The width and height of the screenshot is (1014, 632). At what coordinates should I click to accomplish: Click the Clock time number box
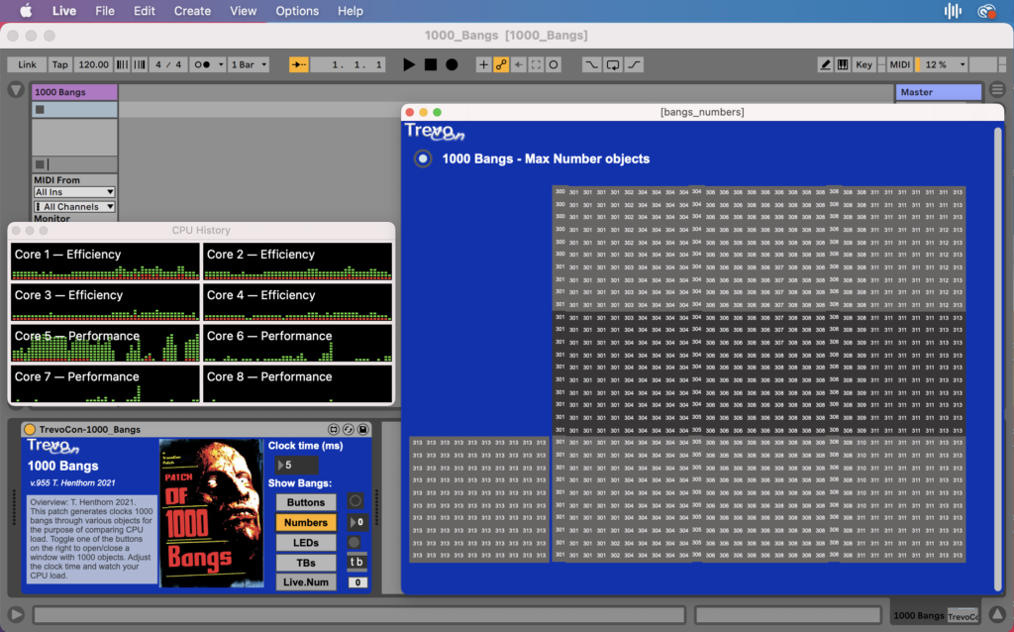click(x=296, y=465)
